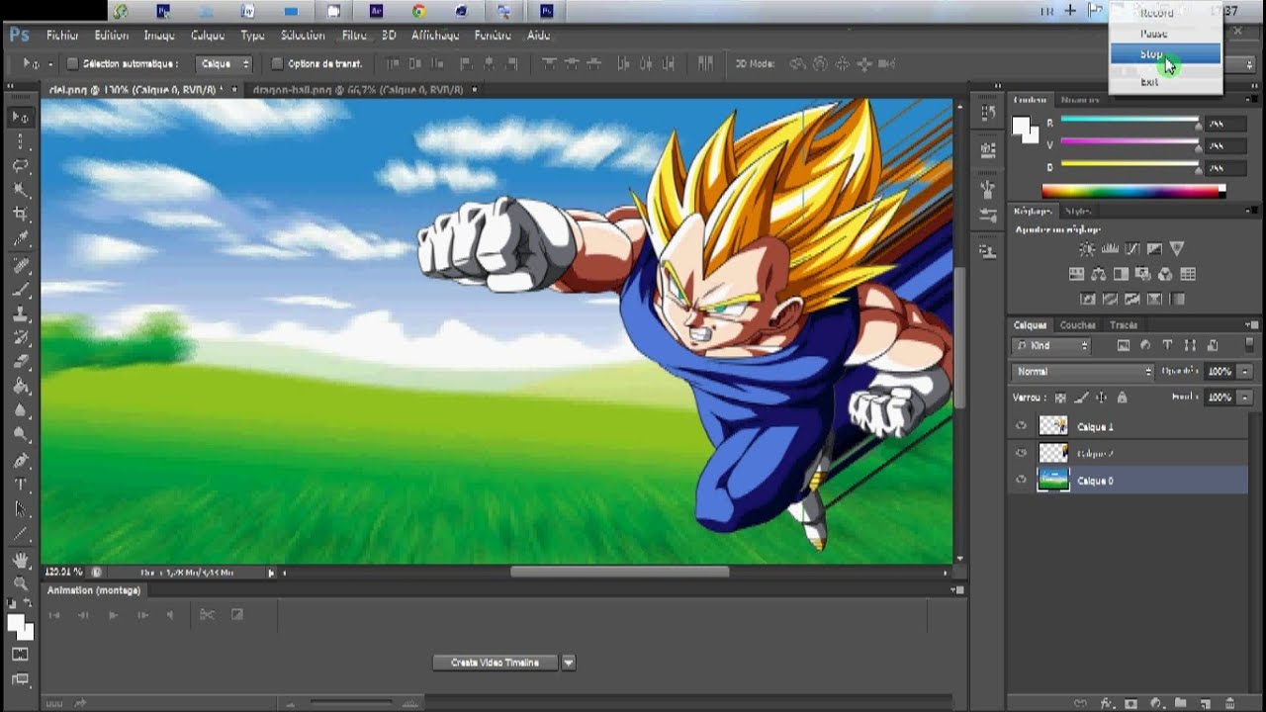Add an Exposure adjustment
Image resolution: width=1266 pixels, height=712 pixels.
click(1153, 249)
